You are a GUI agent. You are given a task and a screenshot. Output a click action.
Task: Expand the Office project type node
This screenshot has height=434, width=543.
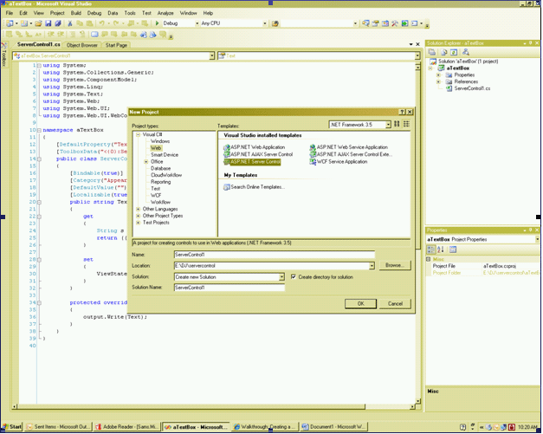point(145,161)
